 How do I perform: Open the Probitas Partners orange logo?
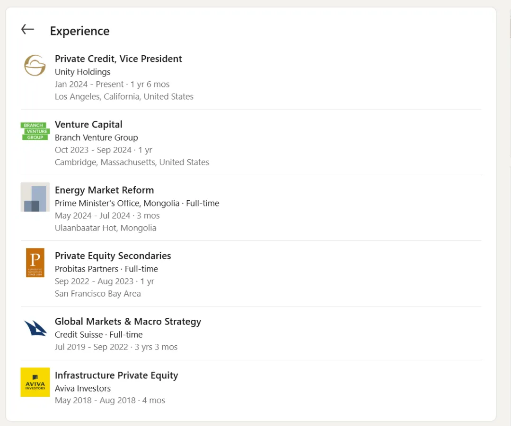[35, 263]
